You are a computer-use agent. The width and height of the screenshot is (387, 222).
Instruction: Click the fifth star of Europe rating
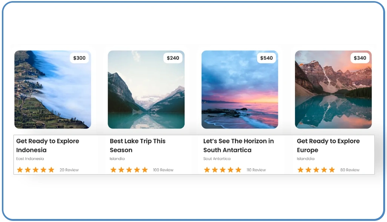[332, 170]
